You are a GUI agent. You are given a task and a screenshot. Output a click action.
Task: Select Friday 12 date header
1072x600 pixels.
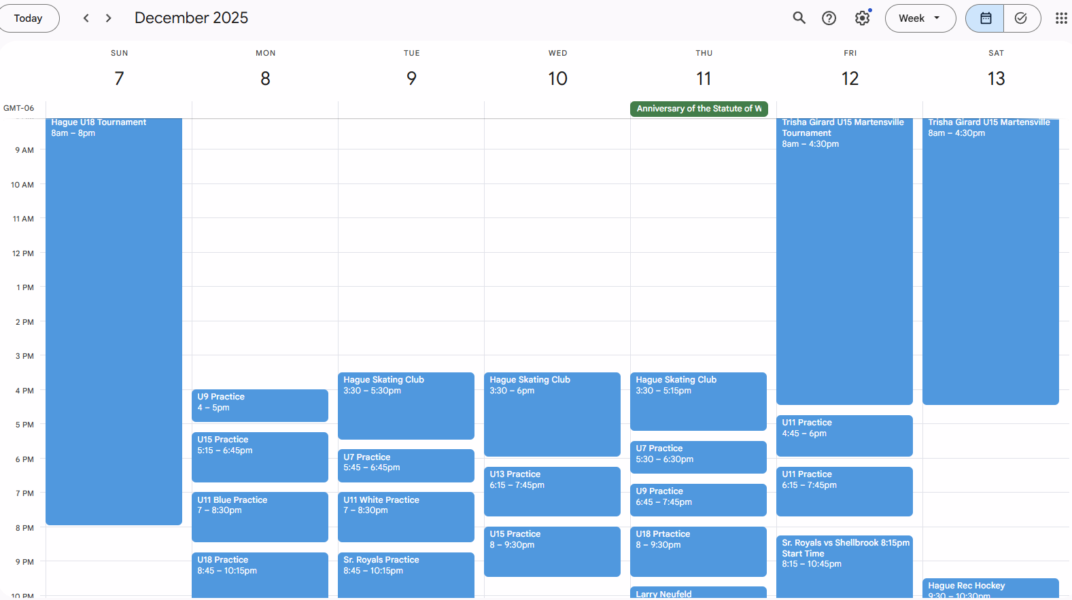coord(850,78)
